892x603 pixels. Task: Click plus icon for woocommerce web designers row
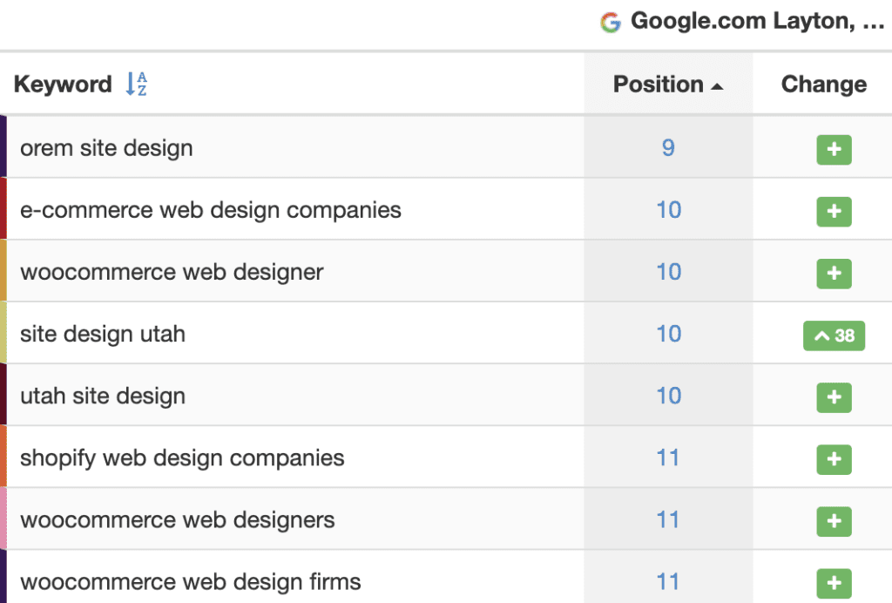click(834, 521)
